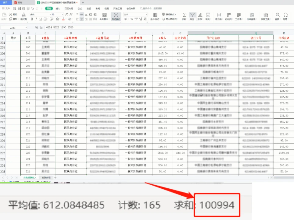Toggle the wrap text (自动换行) button
This screenshot has height=220, width=294.
click(x=116, y=16)
